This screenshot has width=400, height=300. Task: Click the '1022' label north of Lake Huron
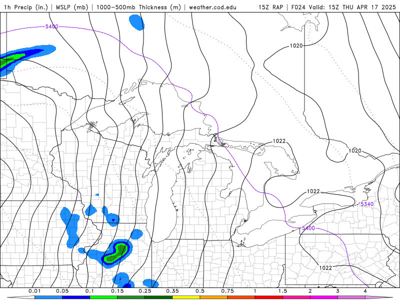point(279,141)
